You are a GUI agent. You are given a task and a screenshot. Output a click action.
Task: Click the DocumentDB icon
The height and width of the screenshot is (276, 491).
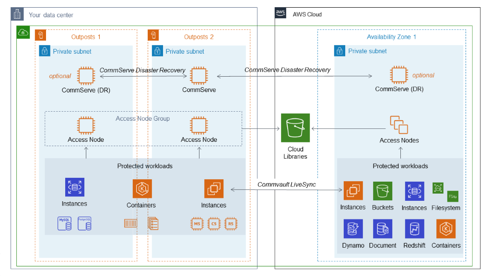383,229
